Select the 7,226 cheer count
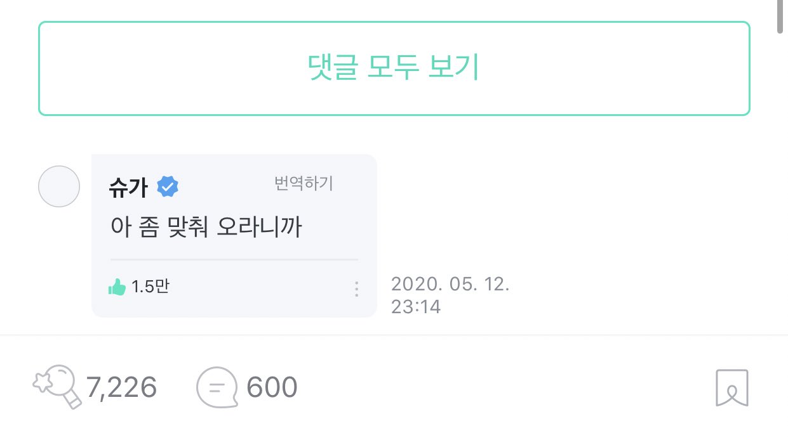 pos(121,387)
